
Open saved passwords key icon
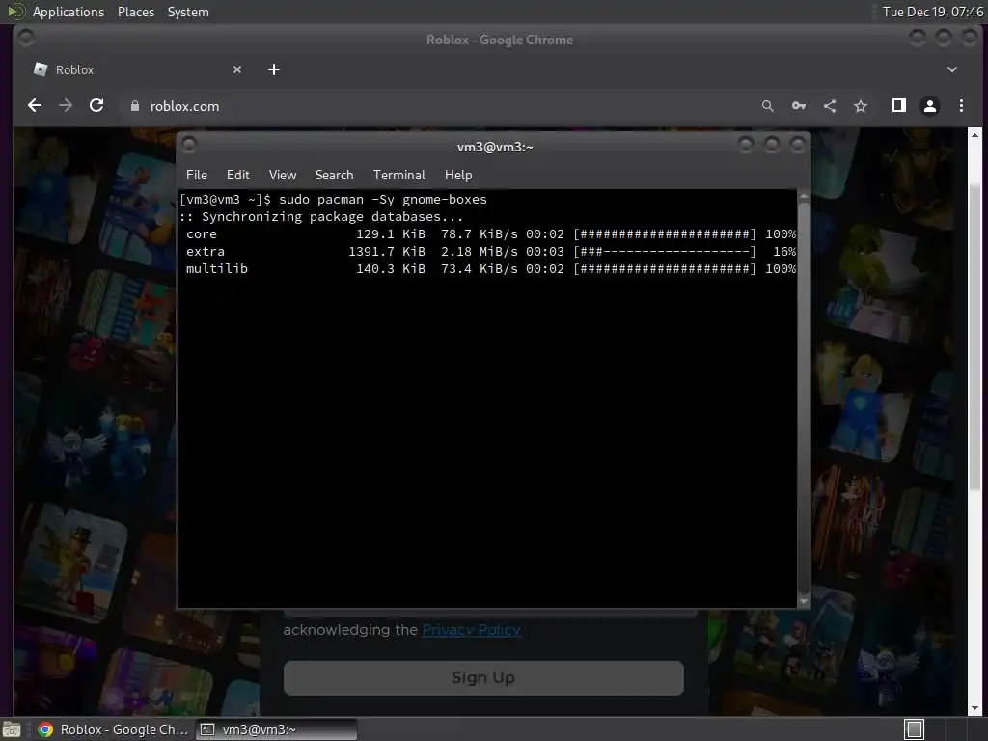pos(798,106)
